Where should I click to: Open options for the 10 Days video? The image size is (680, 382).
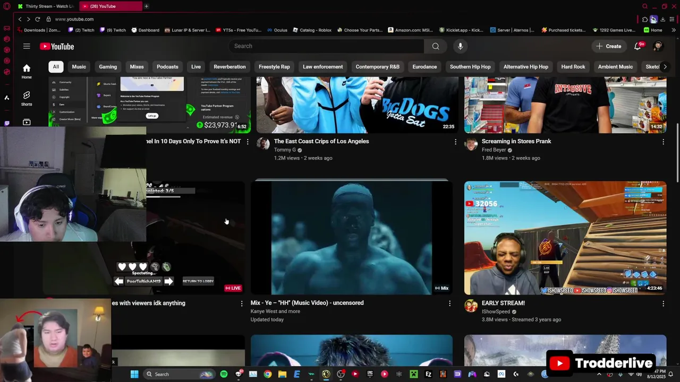247,142
